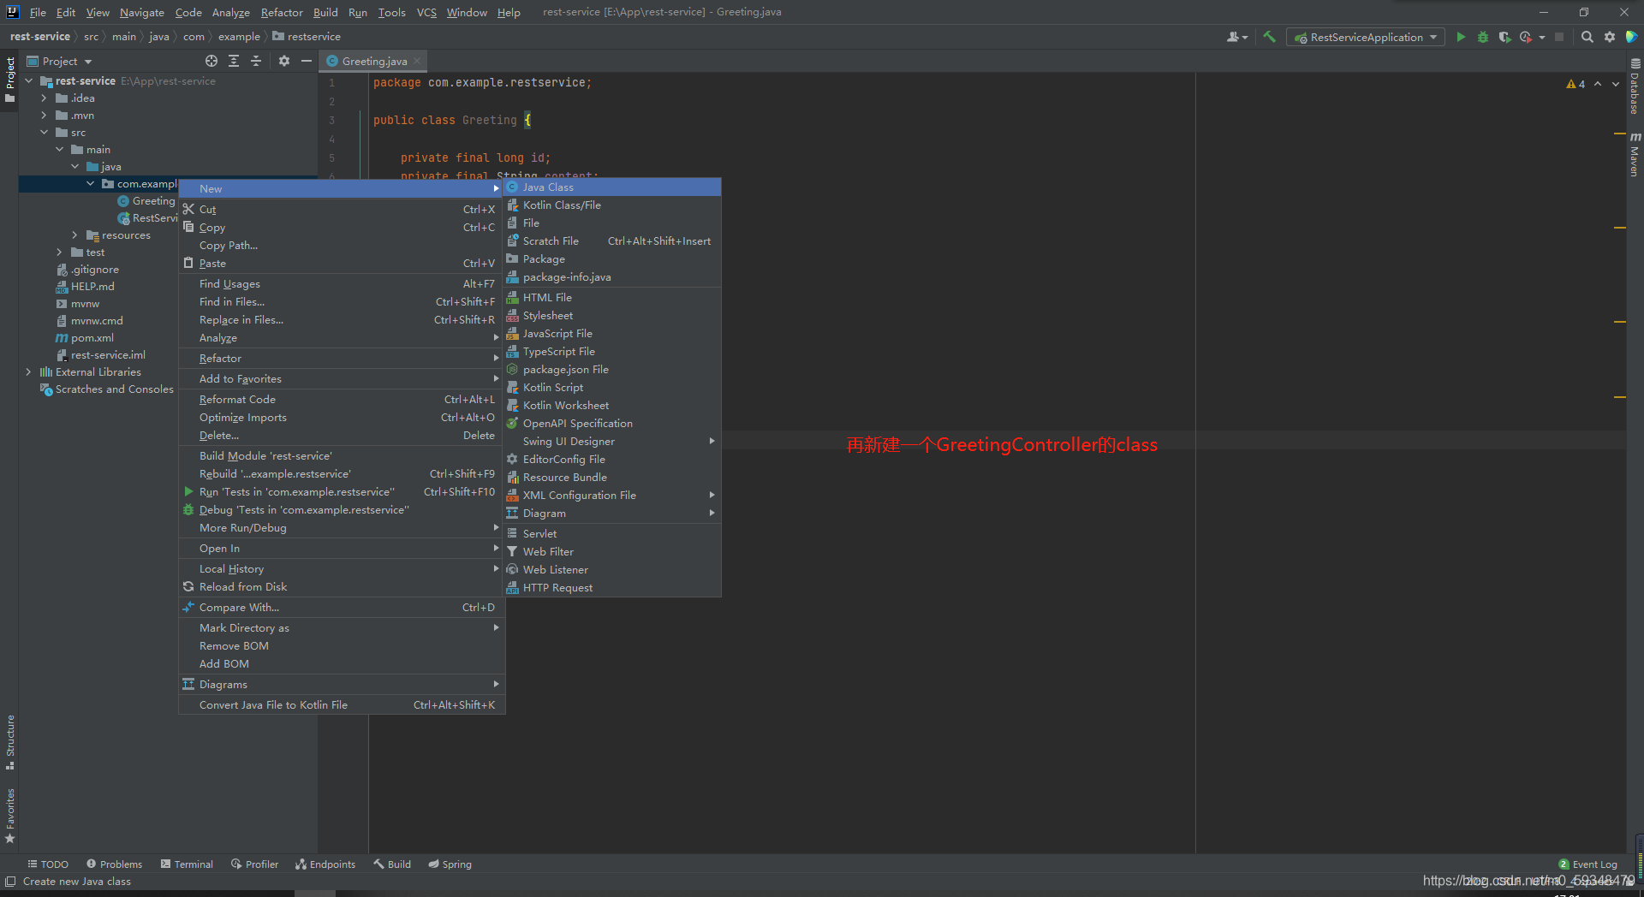Locate opened file using crosshair icon in Project panel
The width and height of the screenshot is (1644, 897).
coord(211,61)
